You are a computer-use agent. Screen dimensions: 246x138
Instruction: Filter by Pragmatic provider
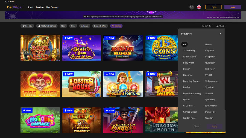(210, 57)
